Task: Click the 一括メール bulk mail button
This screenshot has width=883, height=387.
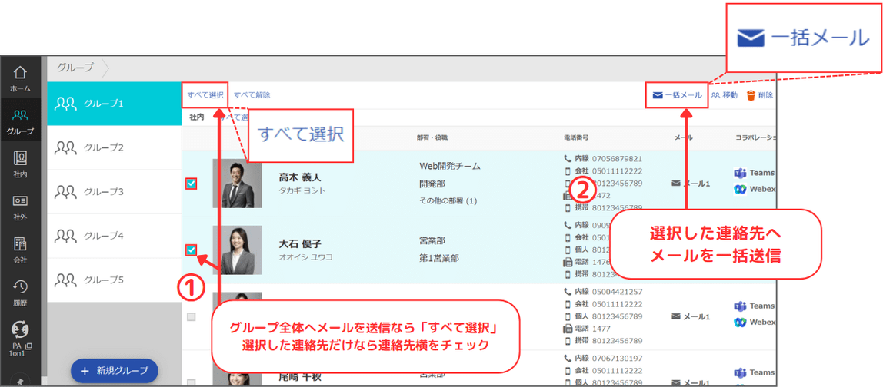Action: pos(677,96)
